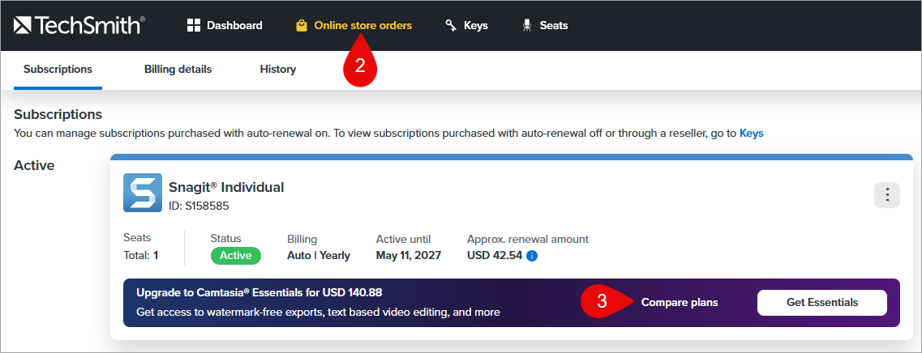Click the Auto | Yearly billing value

pos(319,256)
